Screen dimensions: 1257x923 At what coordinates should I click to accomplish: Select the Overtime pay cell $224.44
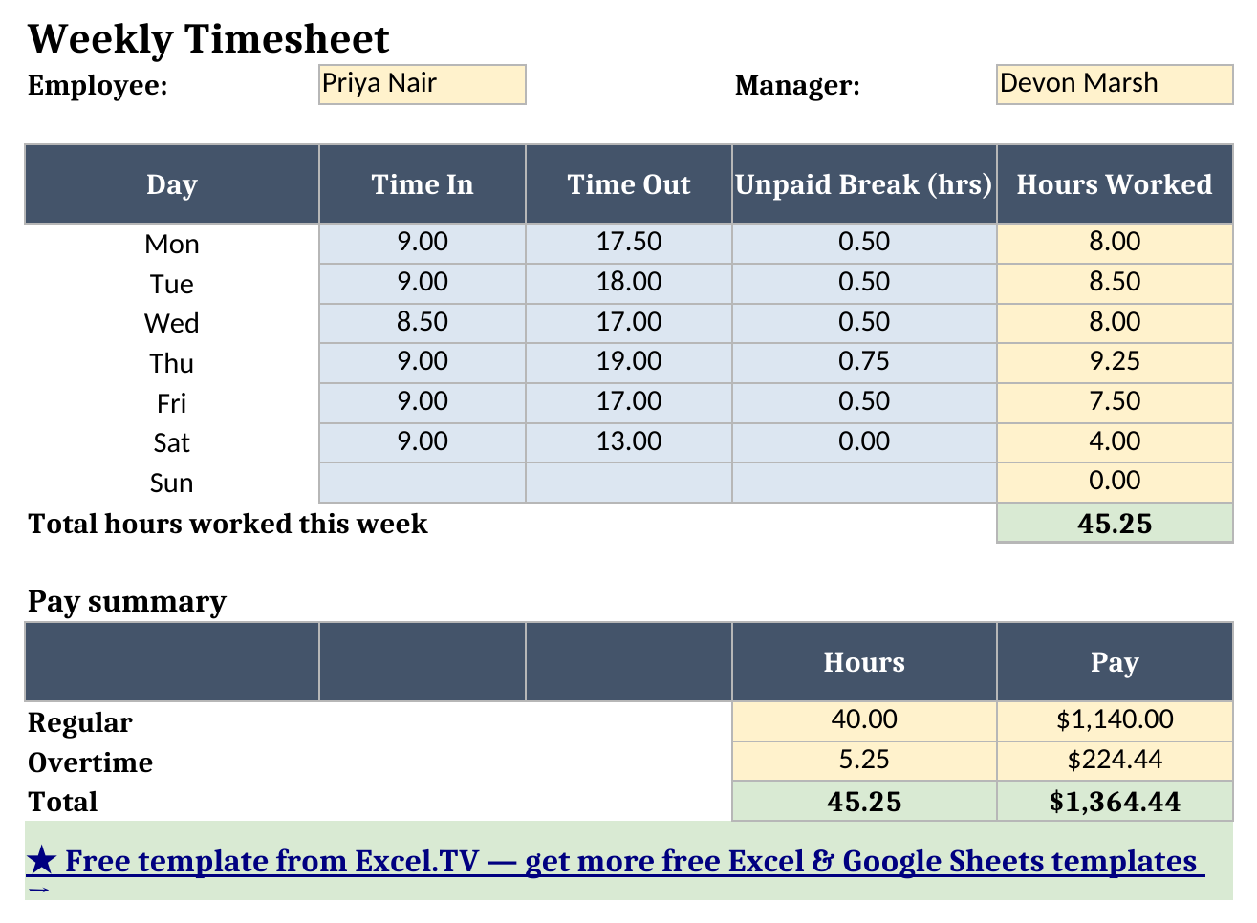(x=1115, y=762)
